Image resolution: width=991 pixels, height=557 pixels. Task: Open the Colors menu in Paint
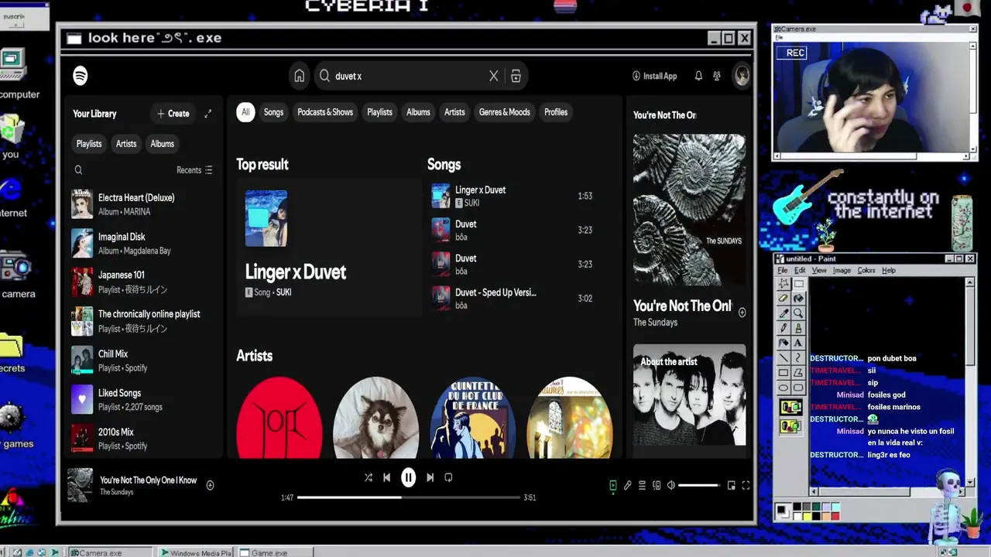[x=866, y=270]
